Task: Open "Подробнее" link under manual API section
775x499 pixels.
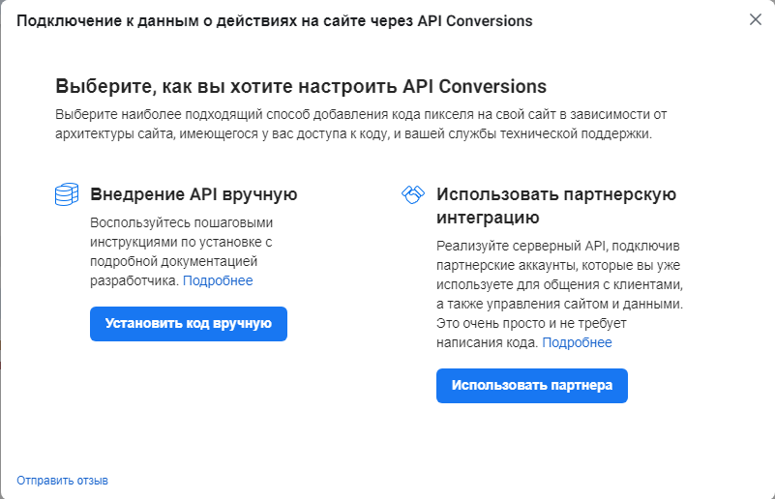Action: pyautogui.click(x=218, y=280)
